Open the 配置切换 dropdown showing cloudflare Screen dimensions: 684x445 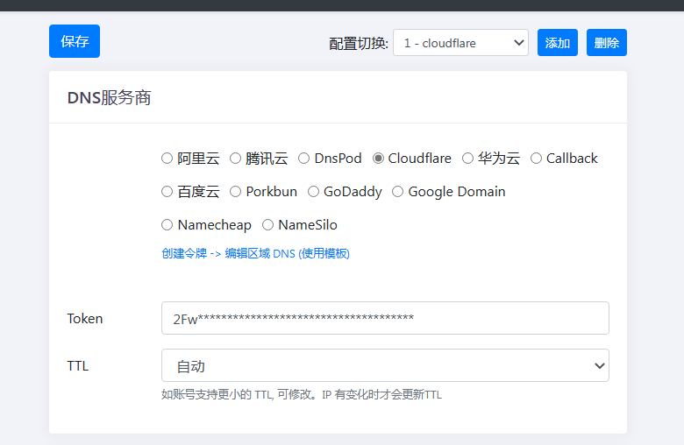point(460,43)
